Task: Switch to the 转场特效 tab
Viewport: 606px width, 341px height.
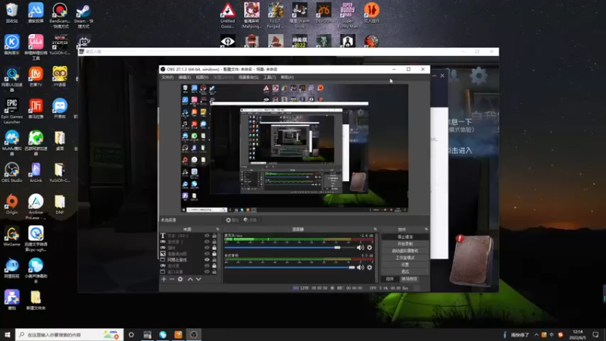Action: tap(409, 279)
